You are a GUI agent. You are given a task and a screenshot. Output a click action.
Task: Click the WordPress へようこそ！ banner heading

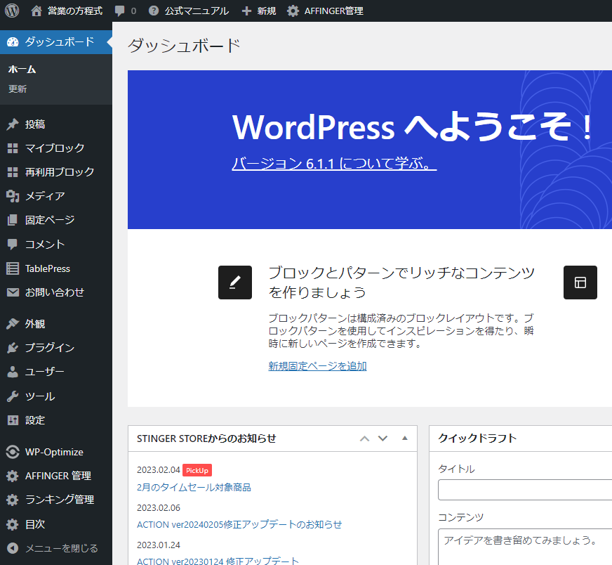[x=413, y=126]
